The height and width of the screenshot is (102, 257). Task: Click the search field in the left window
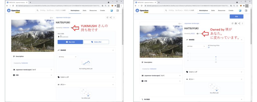52,11
